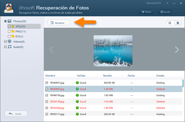
Task: Toggle the Videos(0) checkbox
Action: (x=5, y=41)
